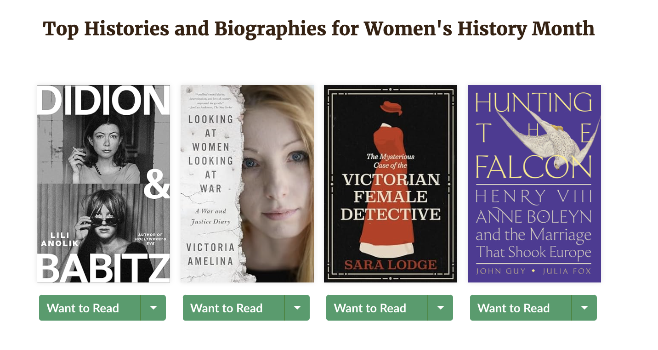658x350 pixels.
Task: Click the Victoria Amelina author name on the cover
Action: 210,254
